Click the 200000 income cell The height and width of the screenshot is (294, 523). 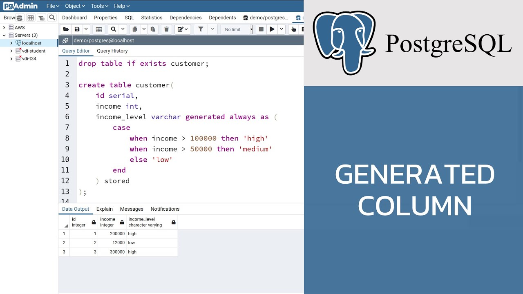pos(112,234)
